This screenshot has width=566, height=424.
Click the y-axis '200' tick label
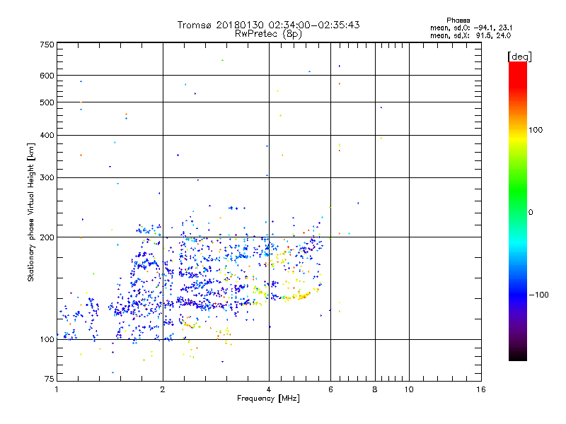click(x=47, y=237)
